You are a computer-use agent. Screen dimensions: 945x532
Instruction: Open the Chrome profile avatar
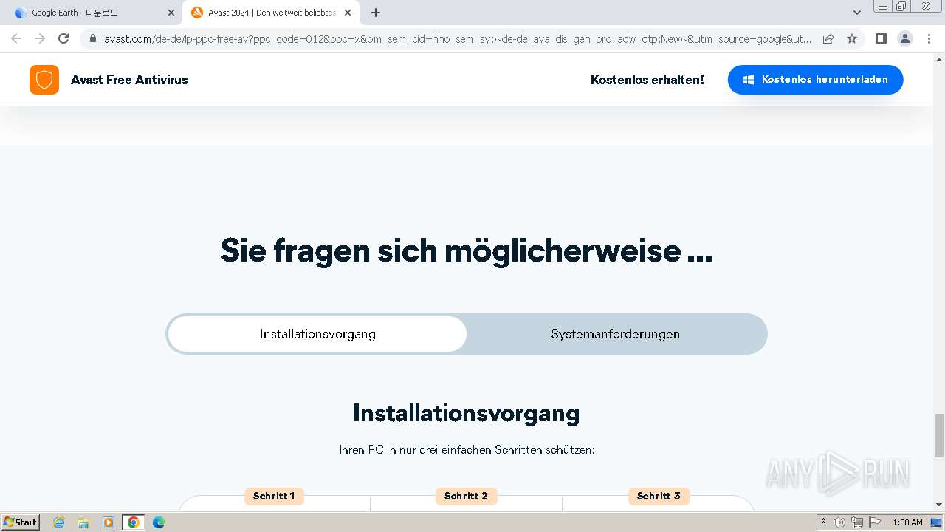point(904,38)
